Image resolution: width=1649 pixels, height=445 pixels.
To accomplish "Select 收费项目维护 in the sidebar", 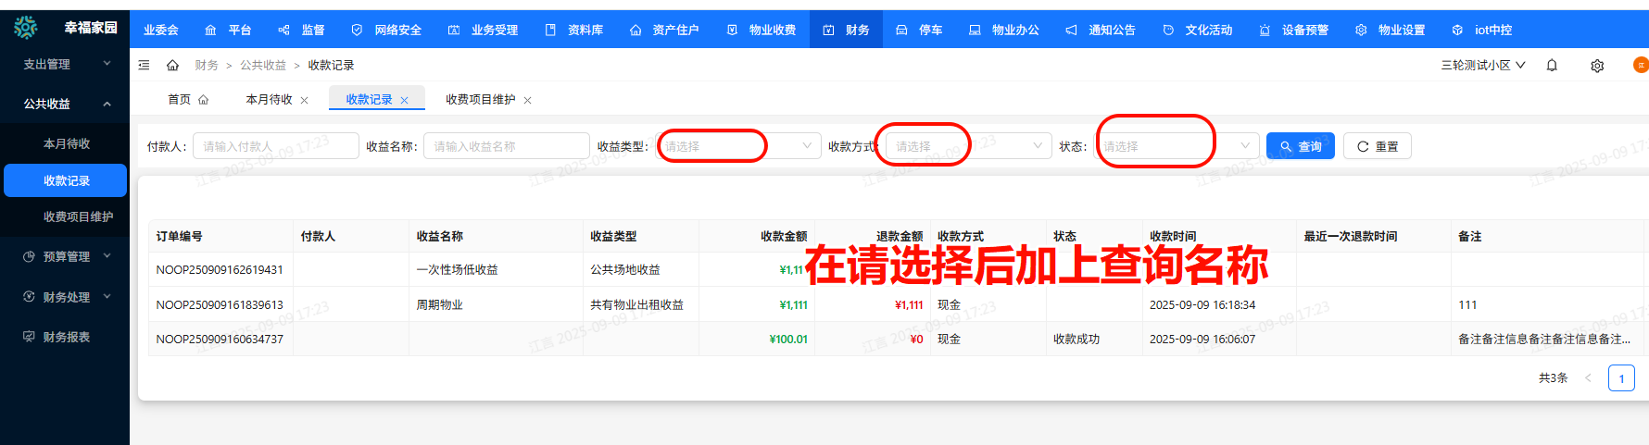I will [78, 217].
